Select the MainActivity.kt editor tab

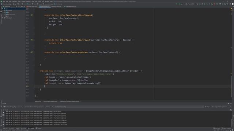(x=44, y=7)
